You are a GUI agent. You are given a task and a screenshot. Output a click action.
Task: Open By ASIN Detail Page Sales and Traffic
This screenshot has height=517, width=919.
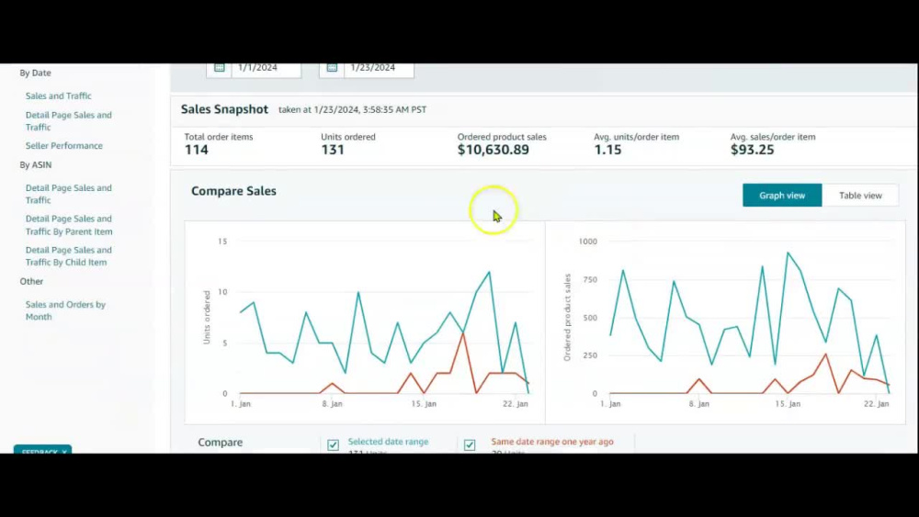[68, 194]
